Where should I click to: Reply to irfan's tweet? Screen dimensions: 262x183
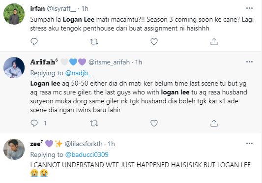pyautogui.click(x=34, y=41)
